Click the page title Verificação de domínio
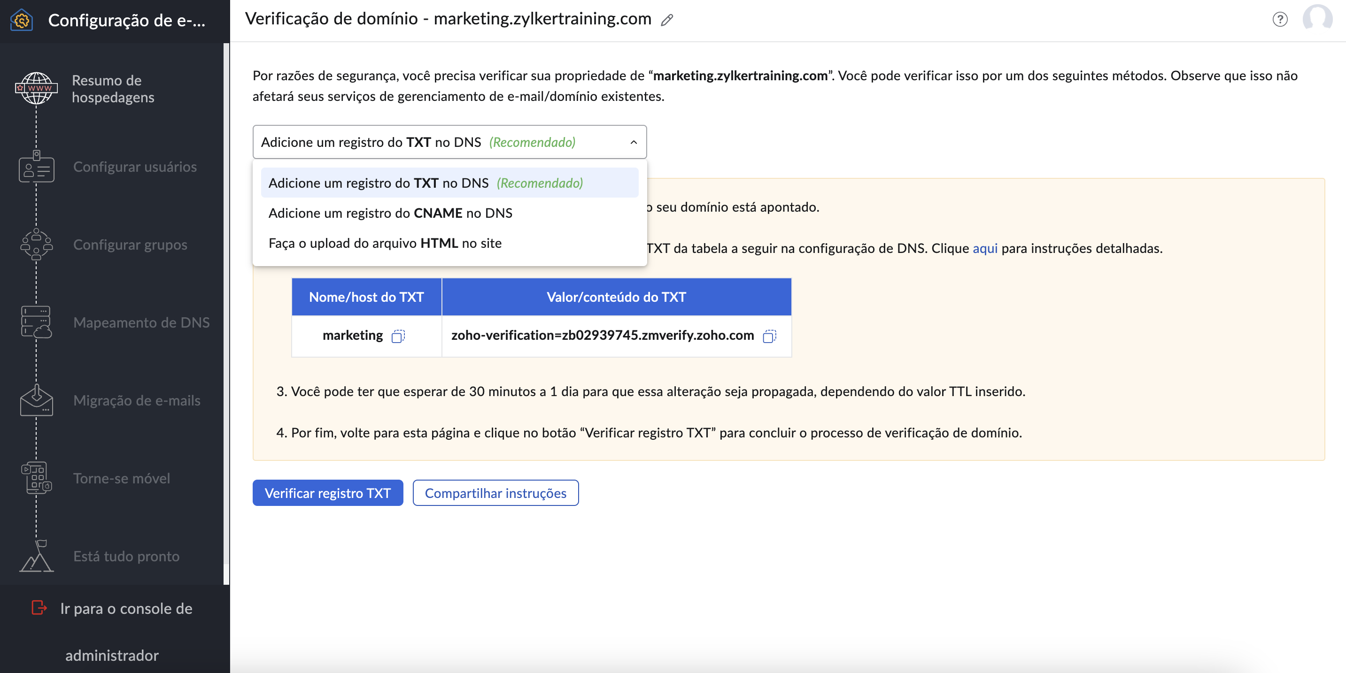Viewport: 1346px width, 673px height. (x=449, y=19)
